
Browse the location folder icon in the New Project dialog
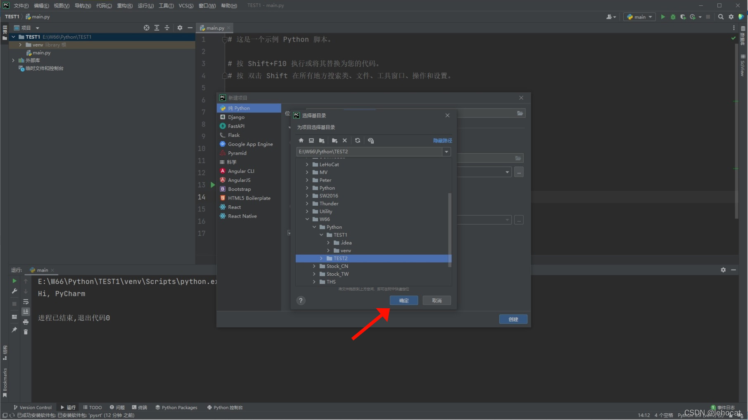pos(520,113)
